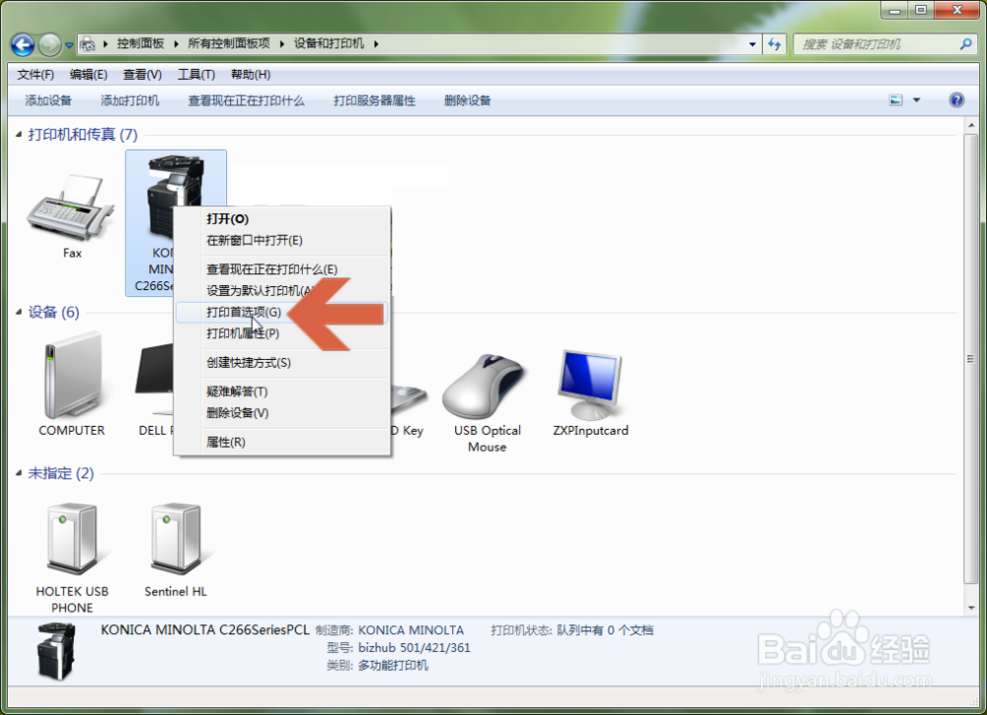Choose 打印首选项(G) in context menu

tap(282, 312)
